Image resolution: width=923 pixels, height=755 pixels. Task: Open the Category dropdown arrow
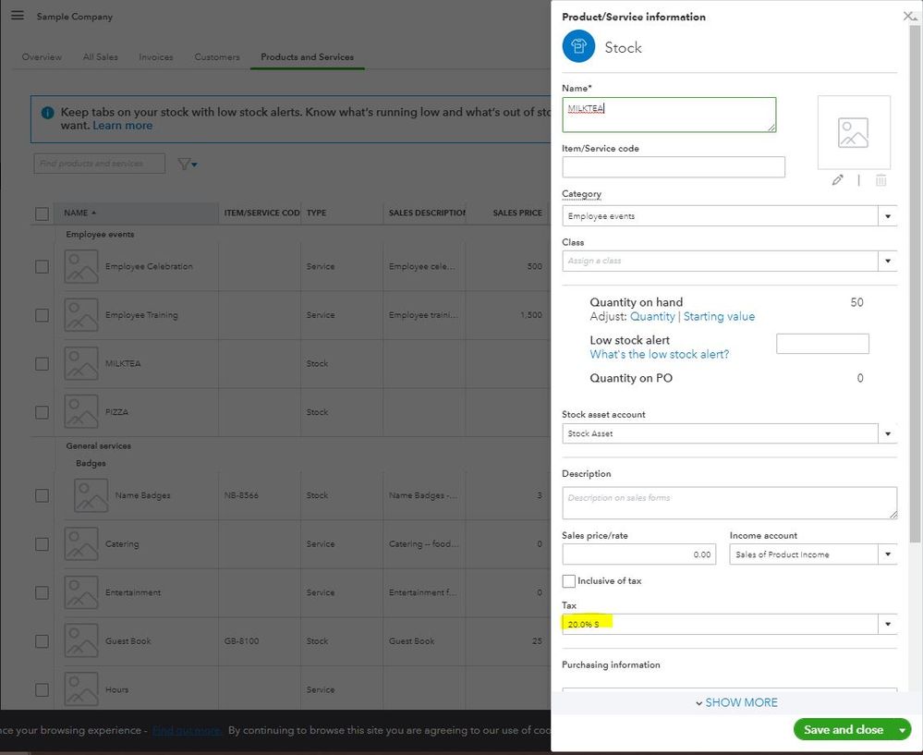(x=888, y=216)
